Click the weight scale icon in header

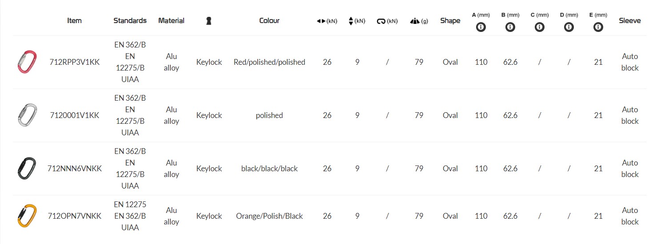click(x=414, y=21)
